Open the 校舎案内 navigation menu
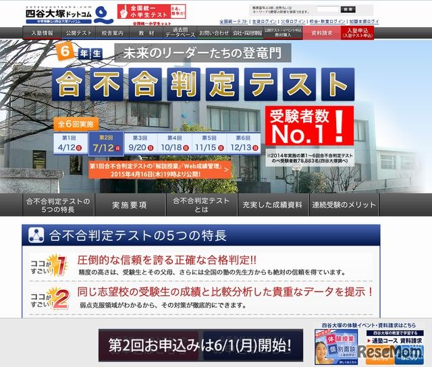The width and height of the screenshot is (432, 367). [x=113, y=33]
